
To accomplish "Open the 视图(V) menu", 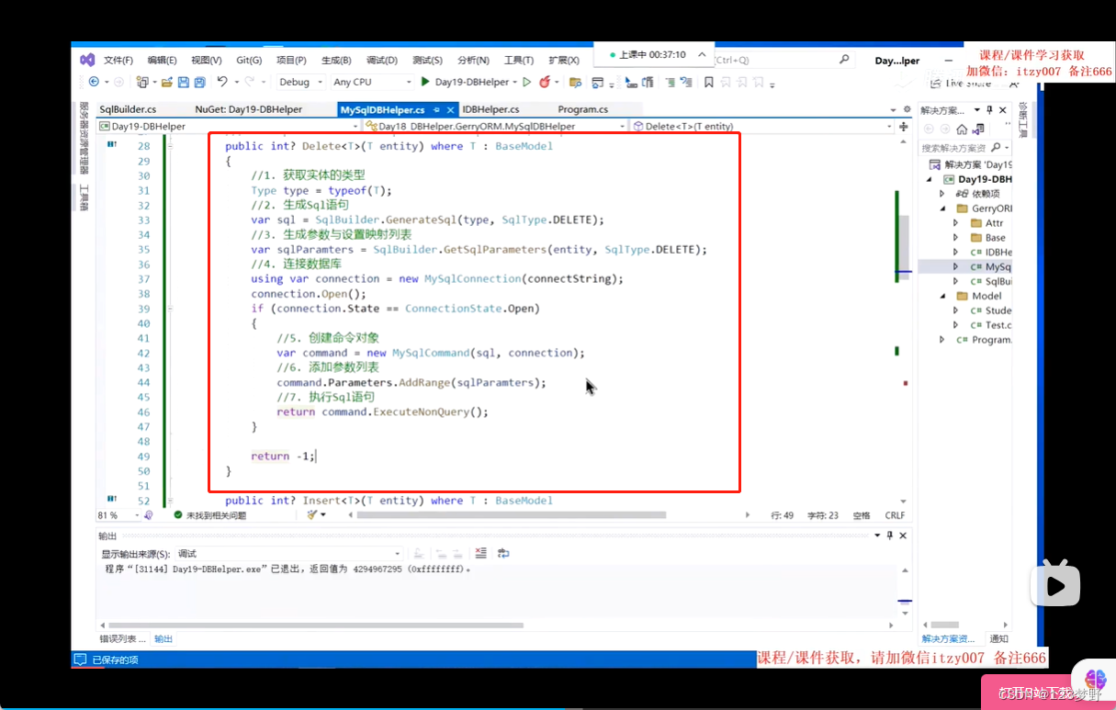I will tap(207, 60).
